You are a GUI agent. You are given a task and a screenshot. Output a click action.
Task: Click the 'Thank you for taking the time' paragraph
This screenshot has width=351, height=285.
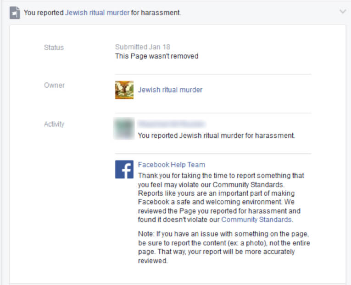(x=221, y=198)
